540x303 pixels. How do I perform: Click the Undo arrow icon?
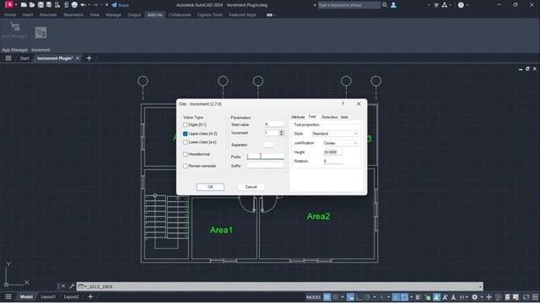pyautogui.click(x=83, y=5)
